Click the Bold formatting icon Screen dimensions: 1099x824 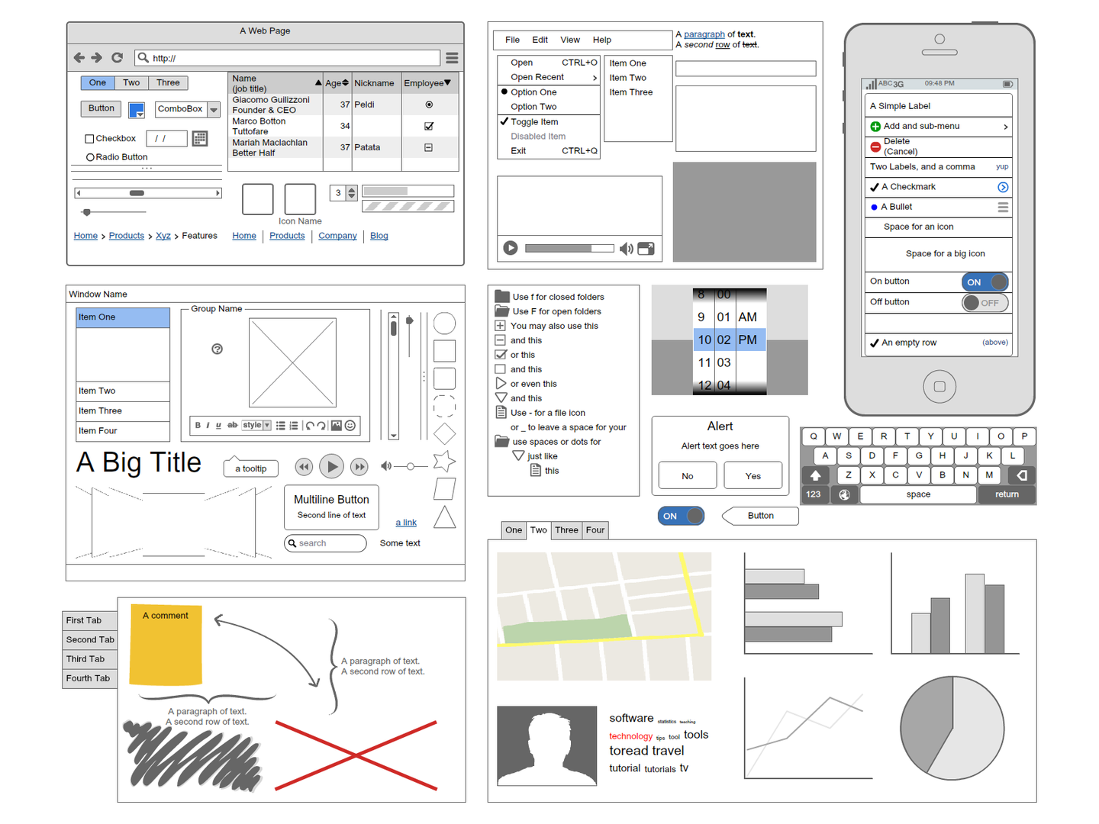pos(198,426)
